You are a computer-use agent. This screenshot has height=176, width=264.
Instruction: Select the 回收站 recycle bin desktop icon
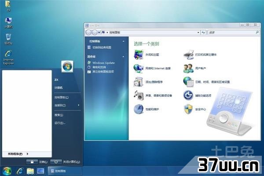tap(8, 39)
